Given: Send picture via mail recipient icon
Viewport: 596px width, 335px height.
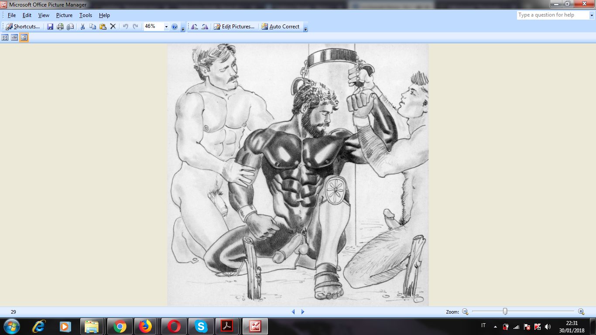Looking at the screenshot, I should tap(70, 27).
